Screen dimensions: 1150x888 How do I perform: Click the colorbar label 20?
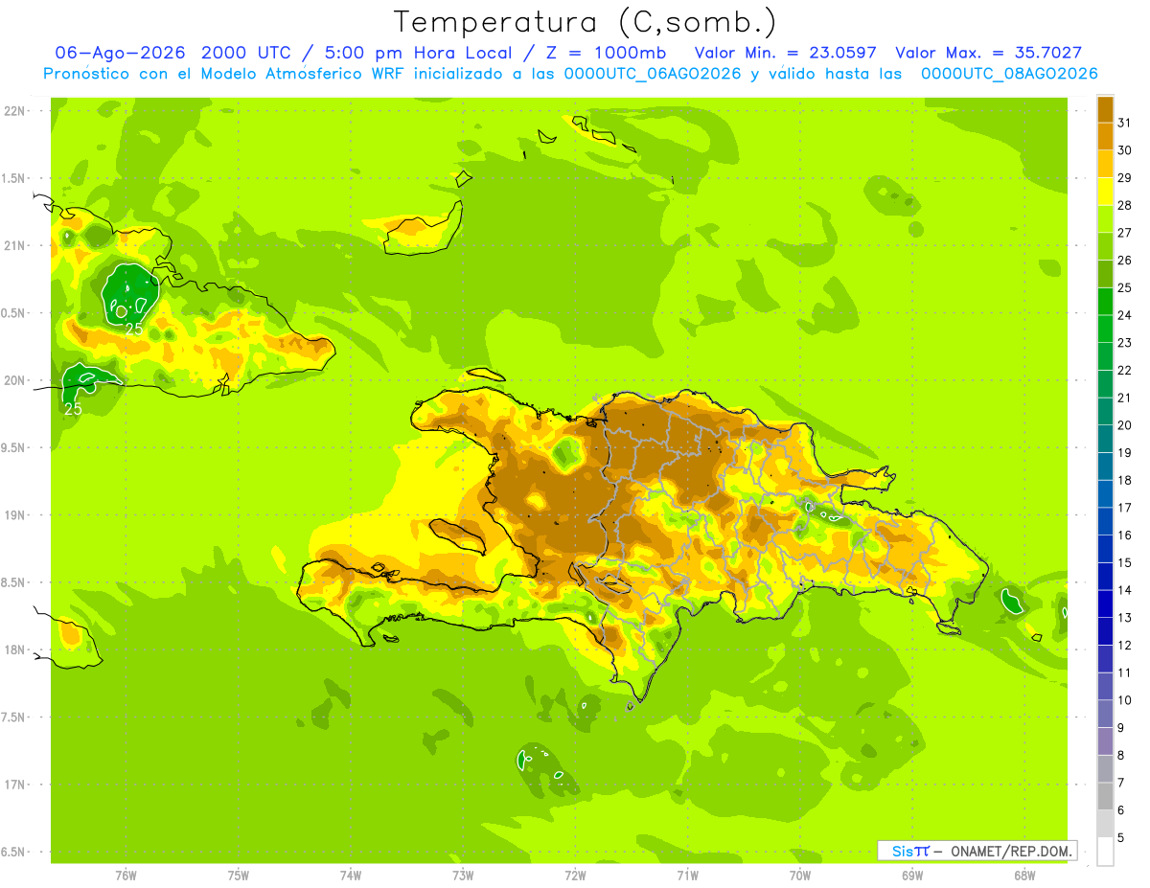point(1126,425)
